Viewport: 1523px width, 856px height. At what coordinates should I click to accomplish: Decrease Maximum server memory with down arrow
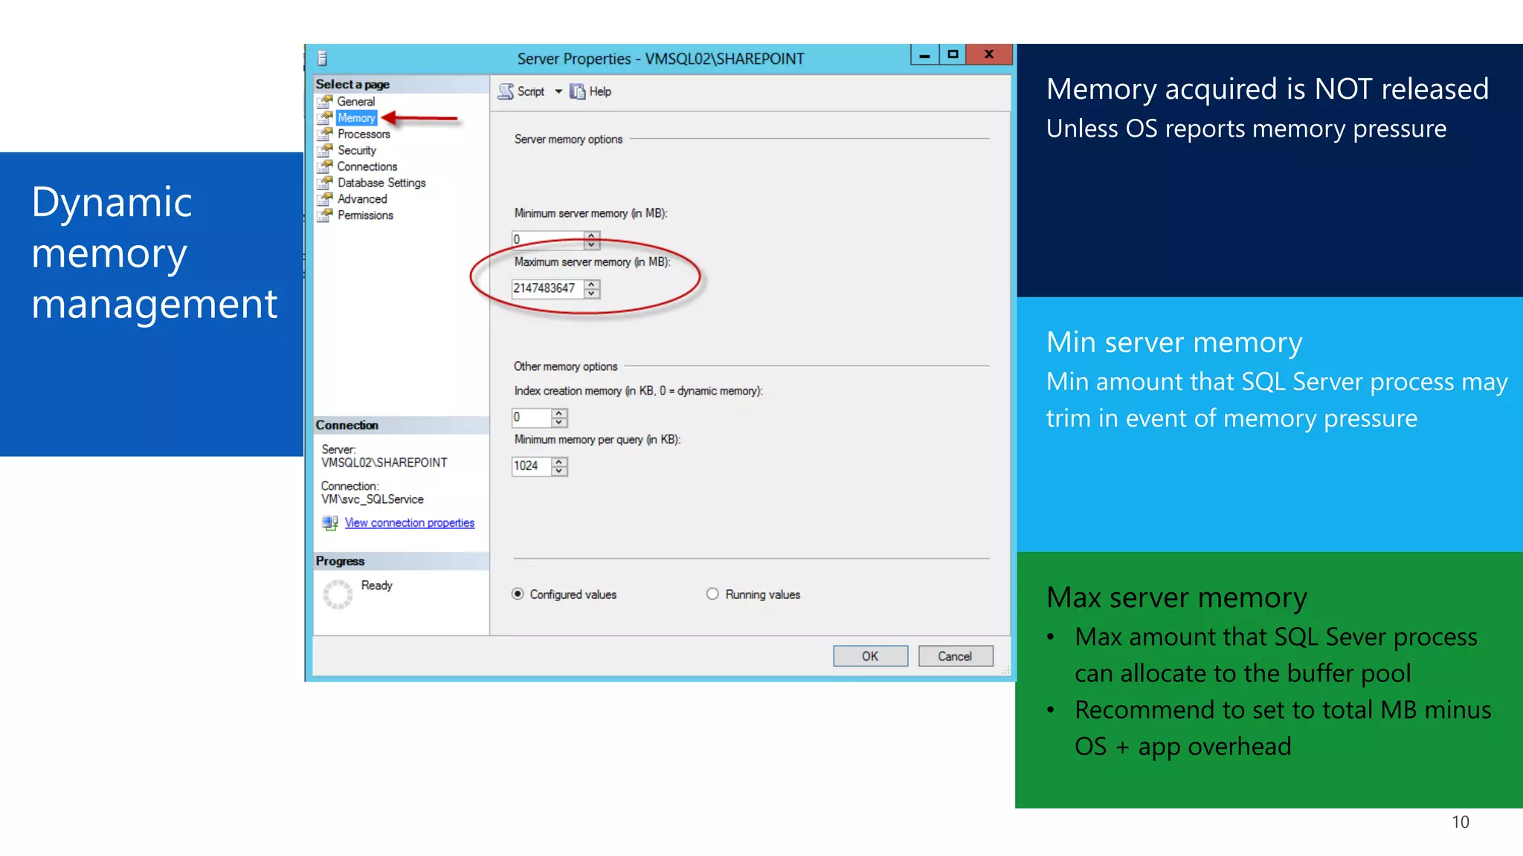point(592,293)
